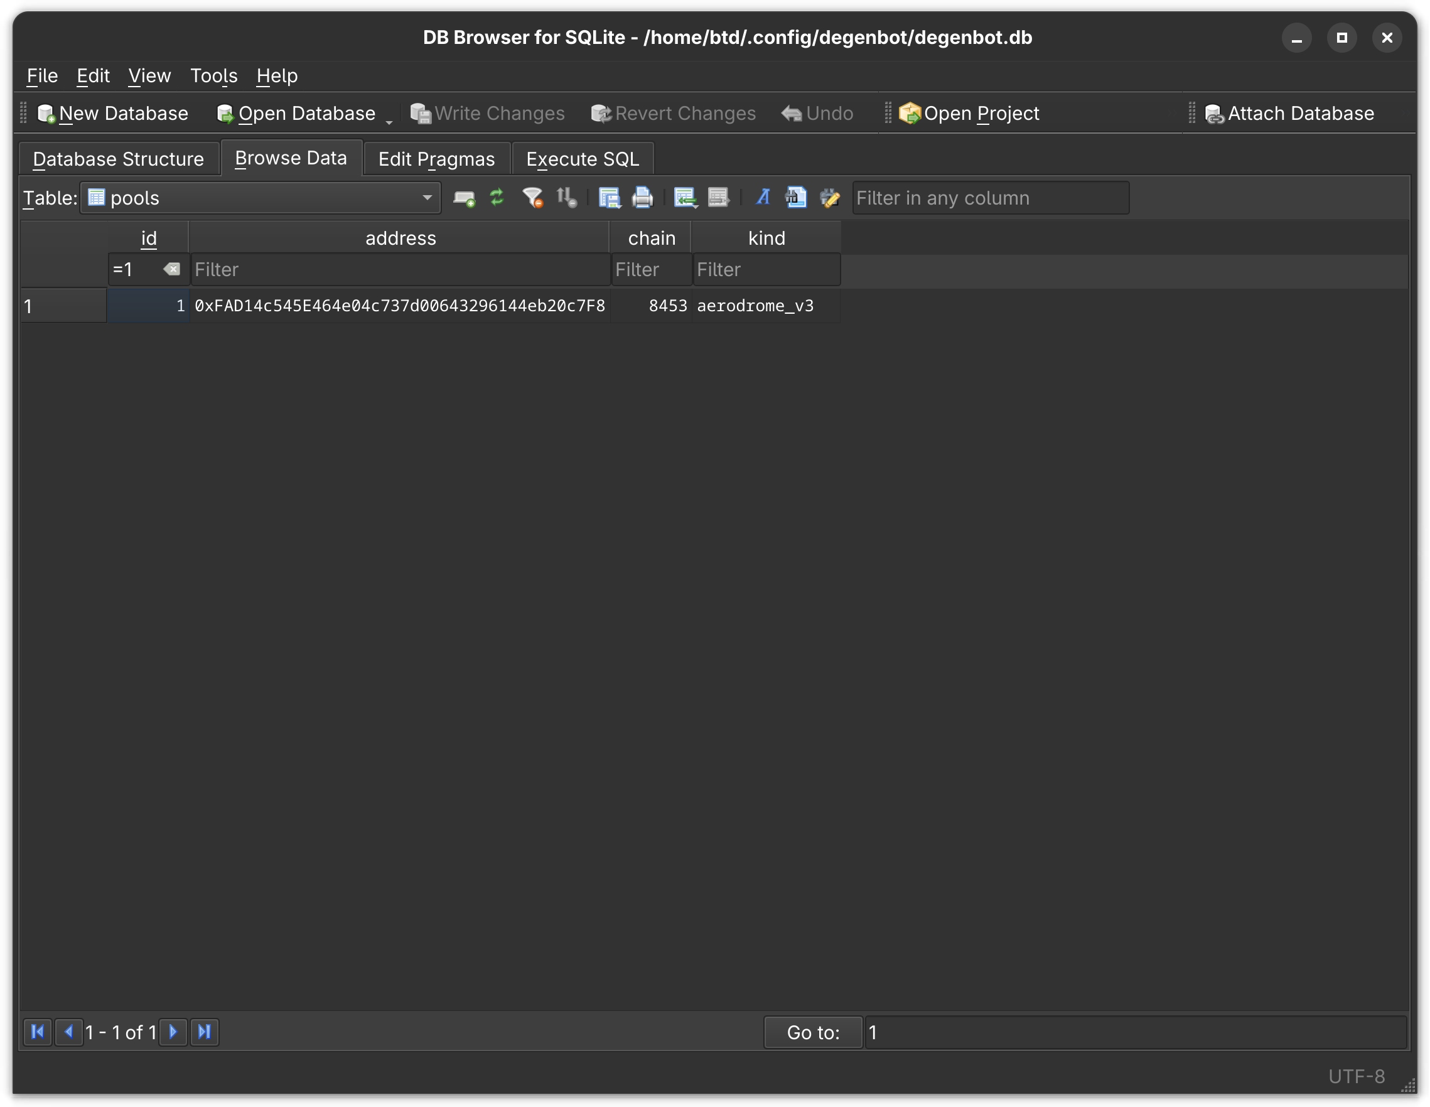Viewport: 1430px width, 1107px height.
Task: Clear all filters with the funnel icon
Action: tap(532, 197)
